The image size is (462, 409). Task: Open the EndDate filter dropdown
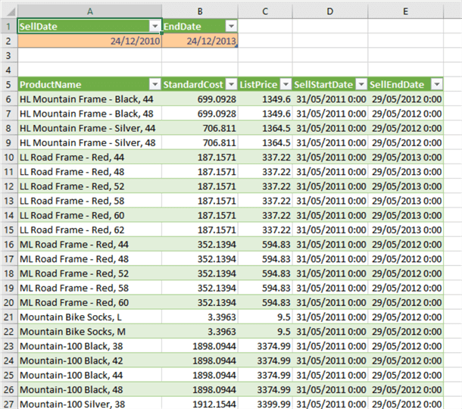click(x=231, y=27)
